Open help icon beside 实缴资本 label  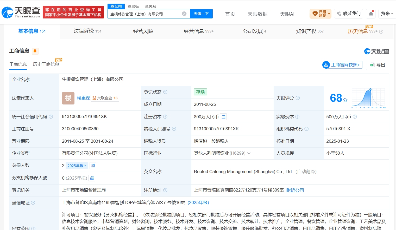[x=297, y=117]
